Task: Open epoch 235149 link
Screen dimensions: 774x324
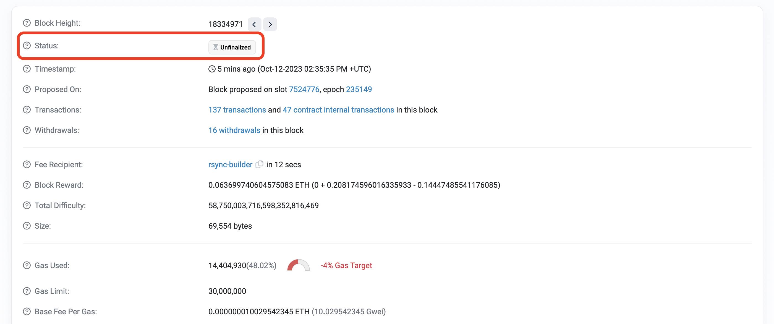Action: tap(359, 89)
